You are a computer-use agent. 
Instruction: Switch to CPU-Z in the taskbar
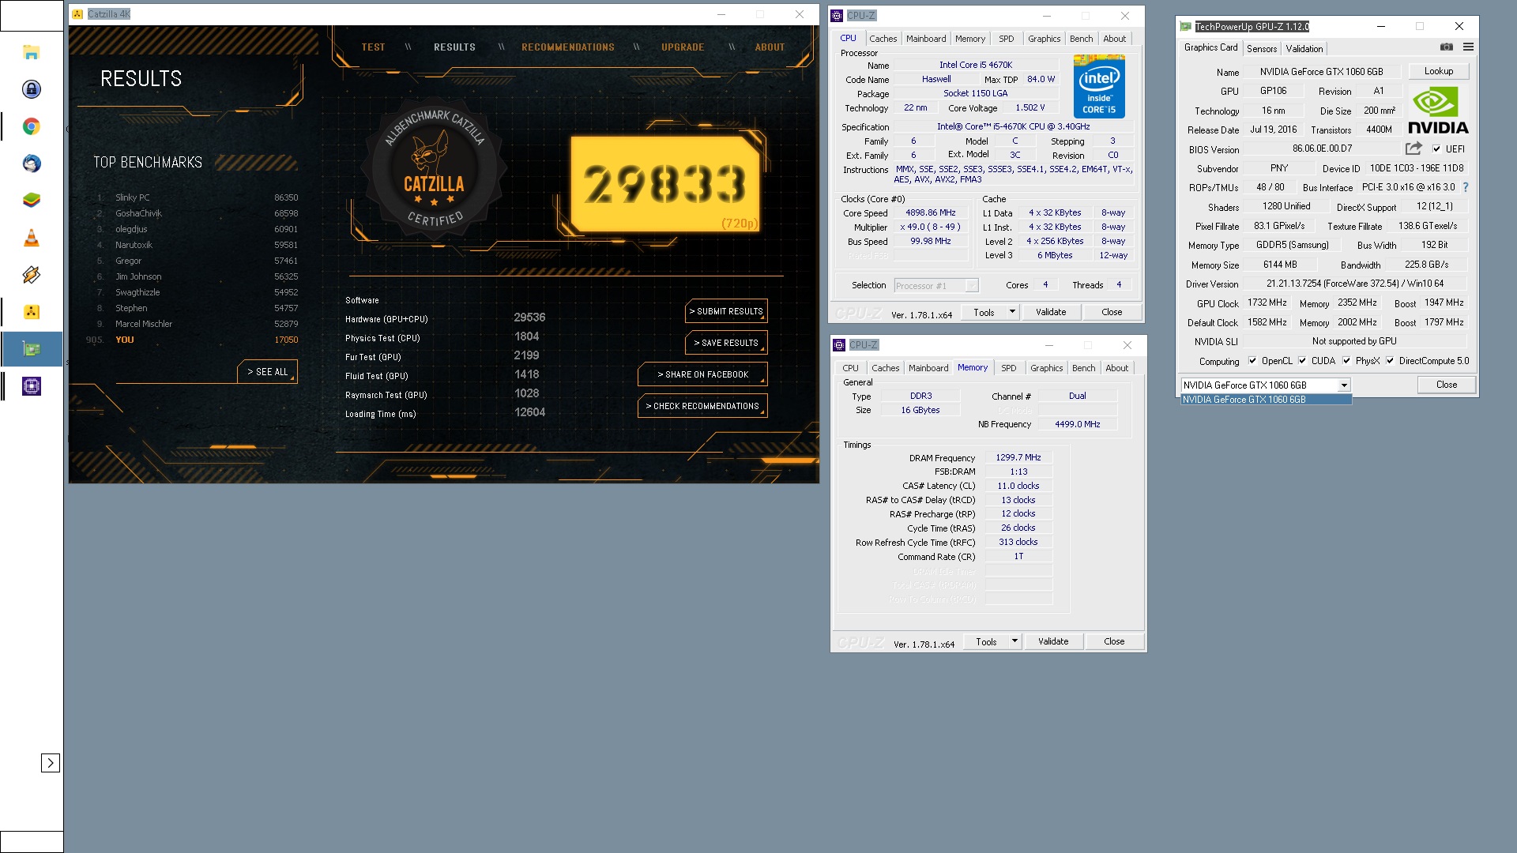tap(32, 386)
